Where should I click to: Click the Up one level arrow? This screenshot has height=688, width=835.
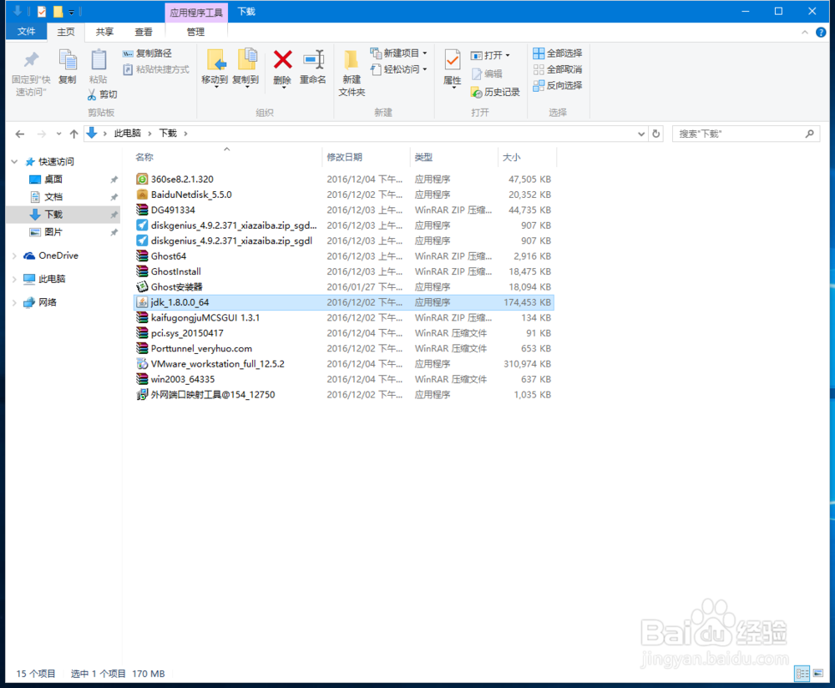point(74,134)
